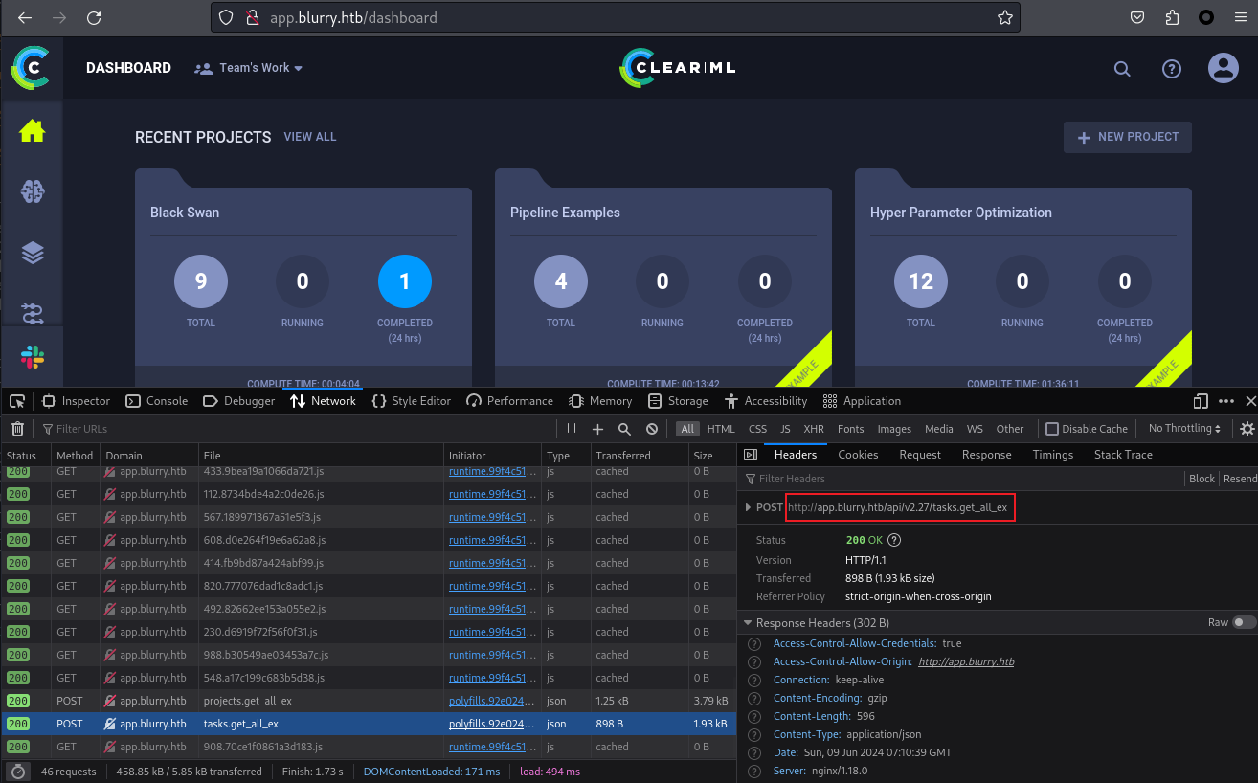Open the ClearML help question mark icon

(x=1172, y=68)
